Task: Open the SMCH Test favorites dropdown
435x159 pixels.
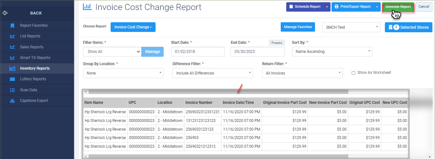Action: coord(351,27)
